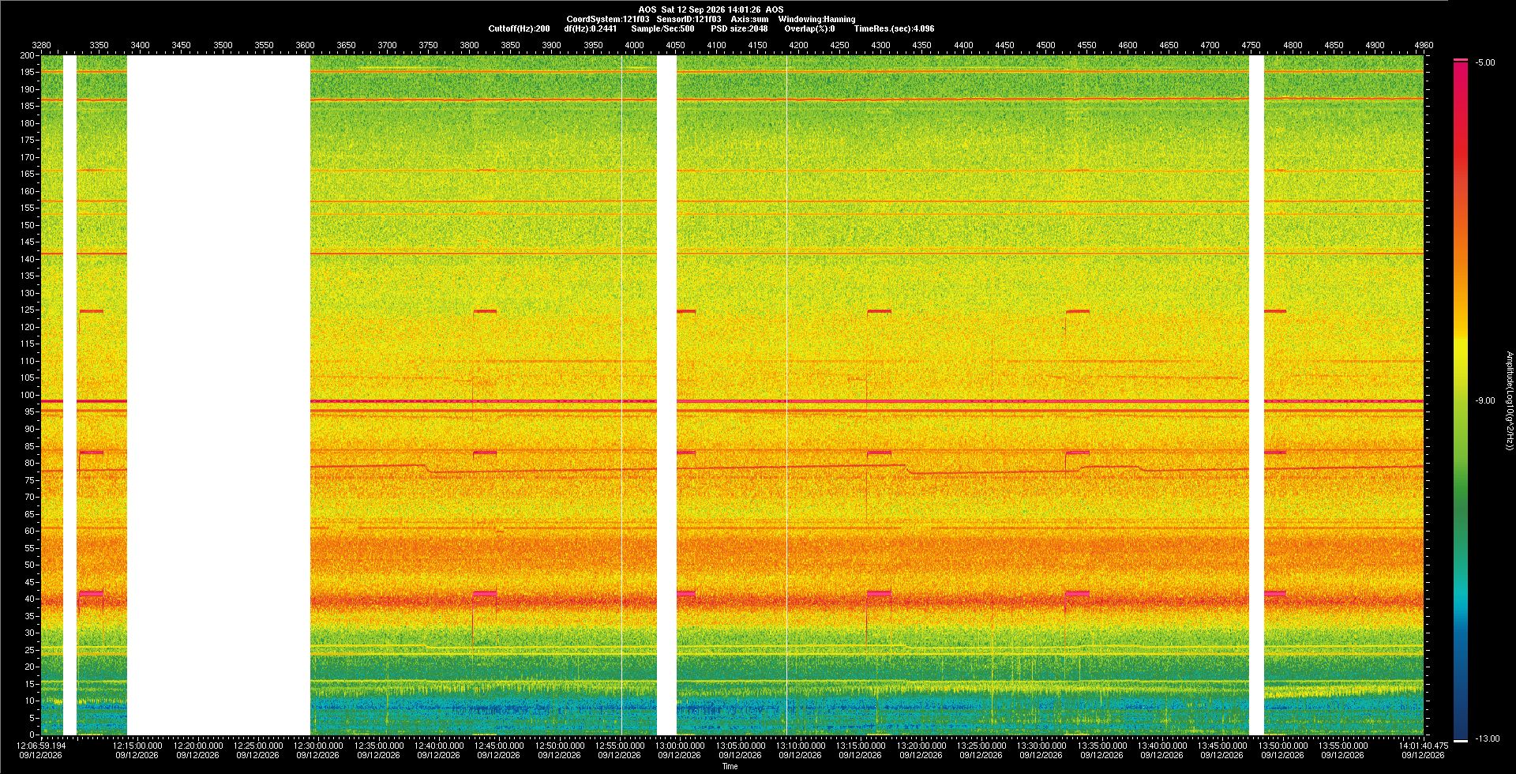Click the end time label 14:01:40.475

(1424, 746)
